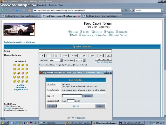The image size is (166, 125).
Task: Open the Eszközök menu
Action: (53, 5)
